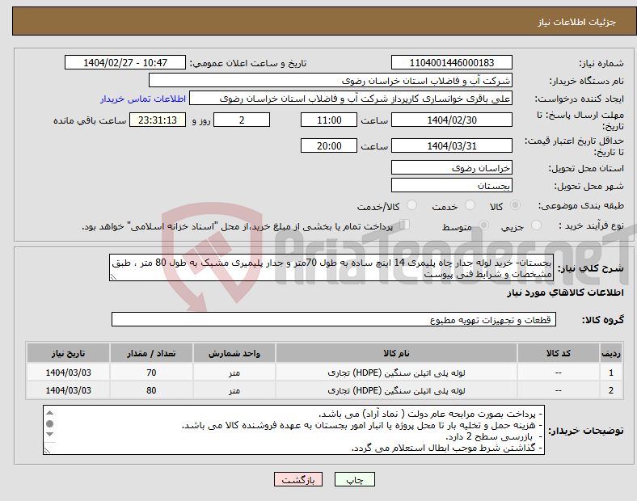Click scroll-up arrow in buyer notes

(49, 413)
